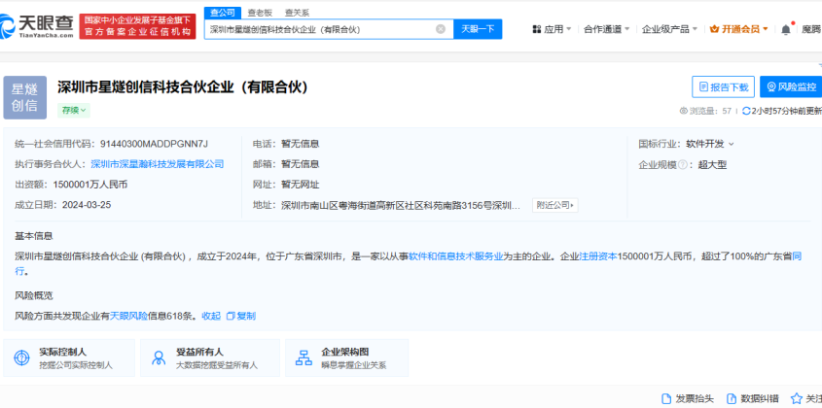The width and height of the screenshot is (822, 408).
Task: Click the credit code 91440300MADDPGNN7J
Action: point(154,144)
